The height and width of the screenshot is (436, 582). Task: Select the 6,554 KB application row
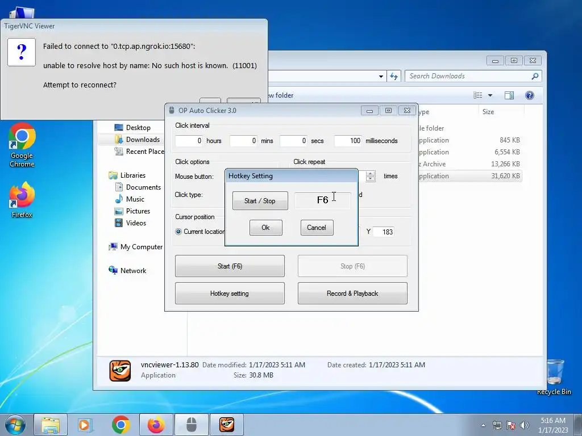click(470, 152)
